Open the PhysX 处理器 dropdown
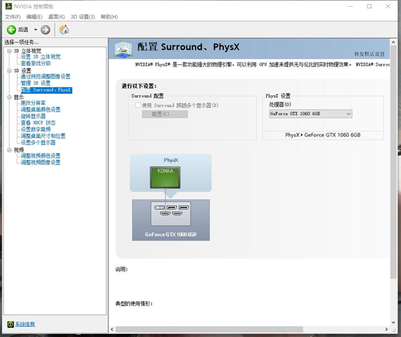 (x=311, y=114)
